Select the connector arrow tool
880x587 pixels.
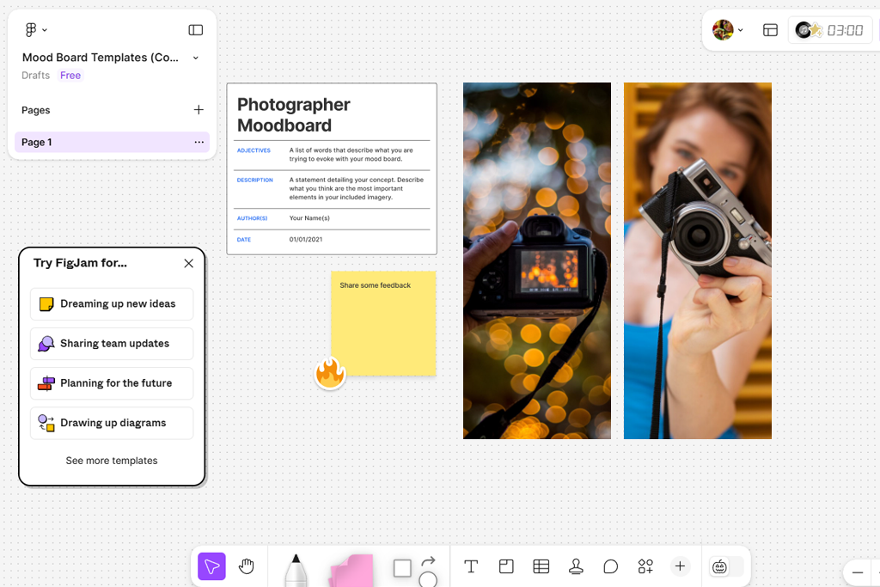428,560
